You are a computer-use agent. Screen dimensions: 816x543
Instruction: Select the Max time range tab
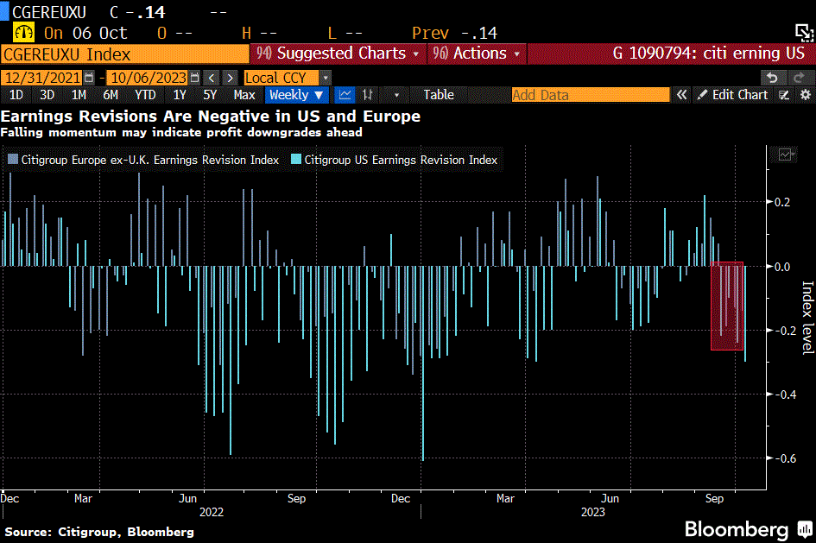click(x=244, y=95)
